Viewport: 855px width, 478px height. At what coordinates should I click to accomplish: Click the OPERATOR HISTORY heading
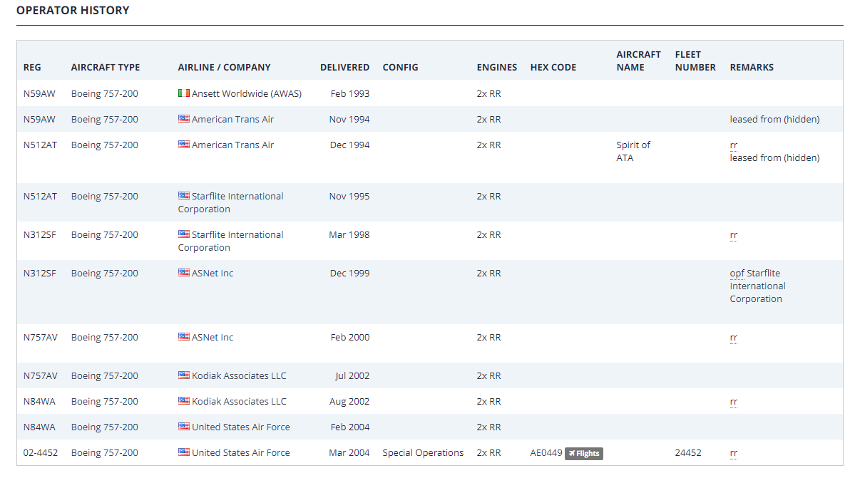point(73,11)
